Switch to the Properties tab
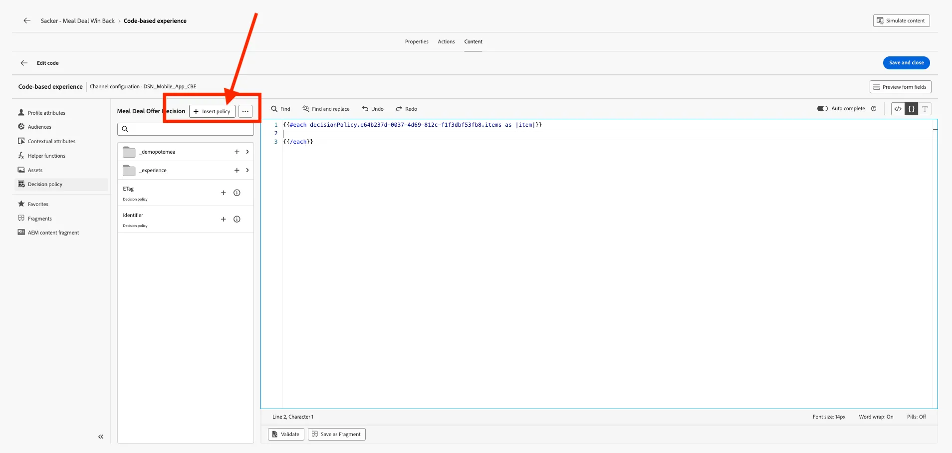Image resolution: width=952 pixels, height=453 pixels. pyautogui.click(x=417, y=42)
